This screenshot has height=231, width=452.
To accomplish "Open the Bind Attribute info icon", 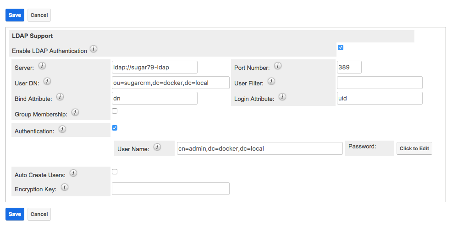I will click(60, 97).
